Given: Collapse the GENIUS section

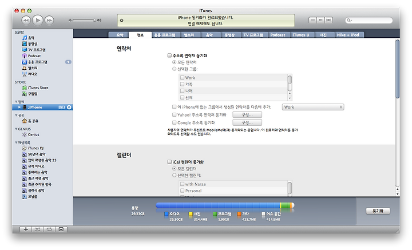Looking at the screenshot, I should (16, 129).
